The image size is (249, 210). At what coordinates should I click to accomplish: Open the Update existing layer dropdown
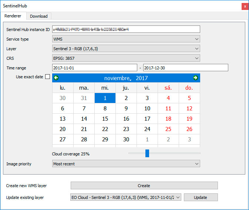click(126, 197)
